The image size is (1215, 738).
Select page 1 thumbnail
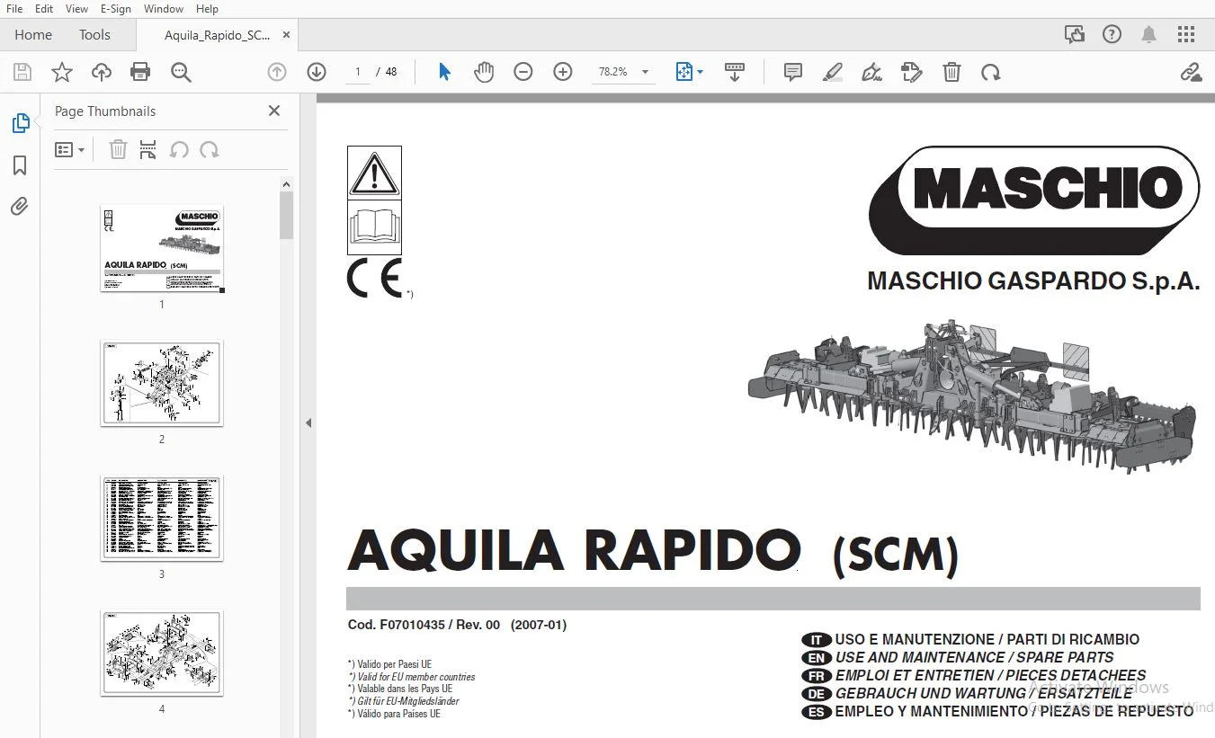[162, 248]
